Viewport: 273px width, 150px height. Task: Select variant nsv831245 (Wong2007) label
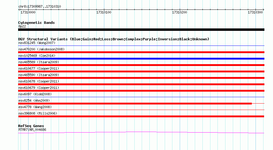click(x=37, y=43)
